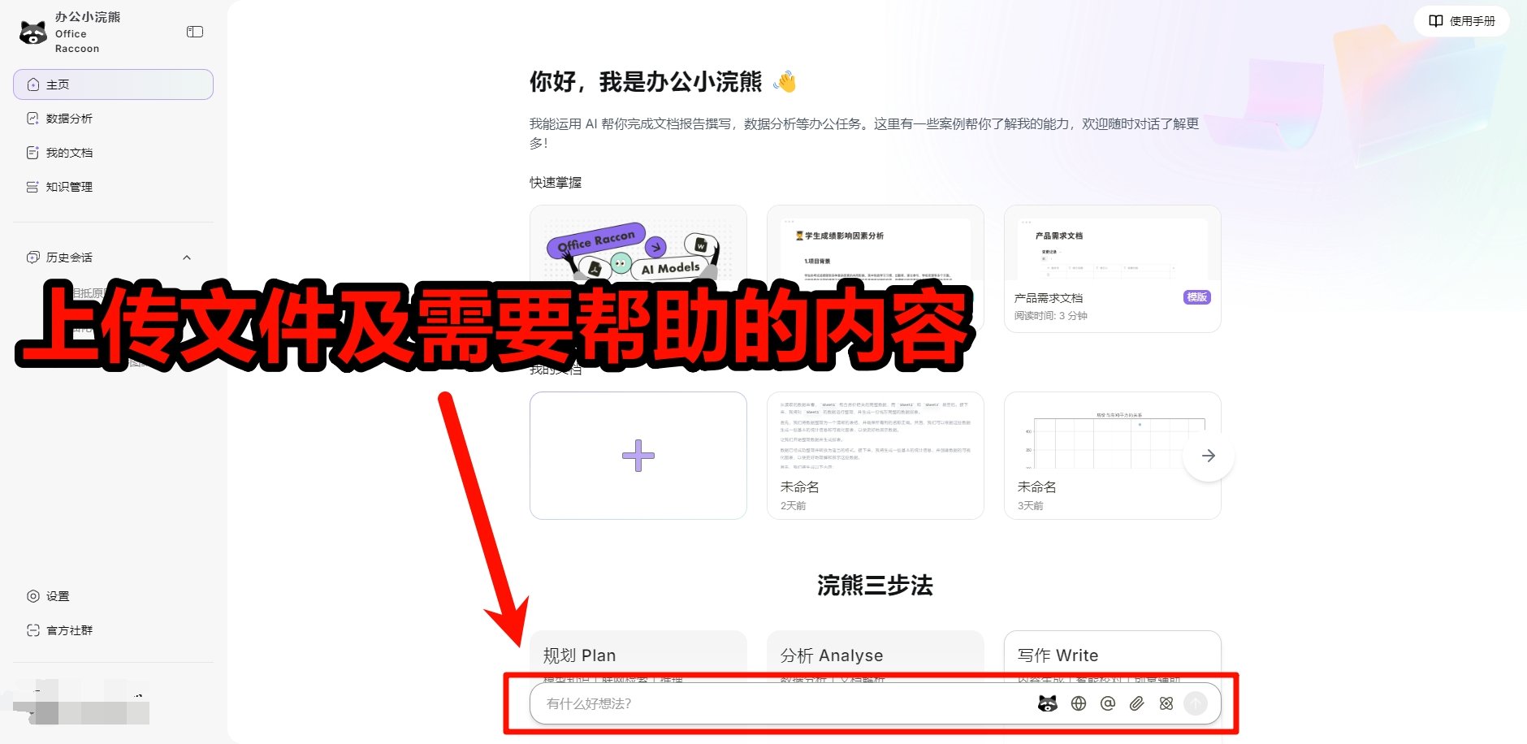Screen dimensions: 1527x744
Task: Open the 使用手册 manual
Action: [1460, 21]
